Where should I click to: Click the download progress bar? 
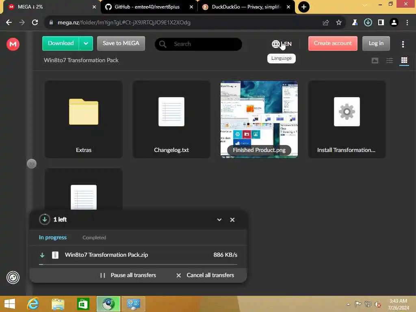138,264
